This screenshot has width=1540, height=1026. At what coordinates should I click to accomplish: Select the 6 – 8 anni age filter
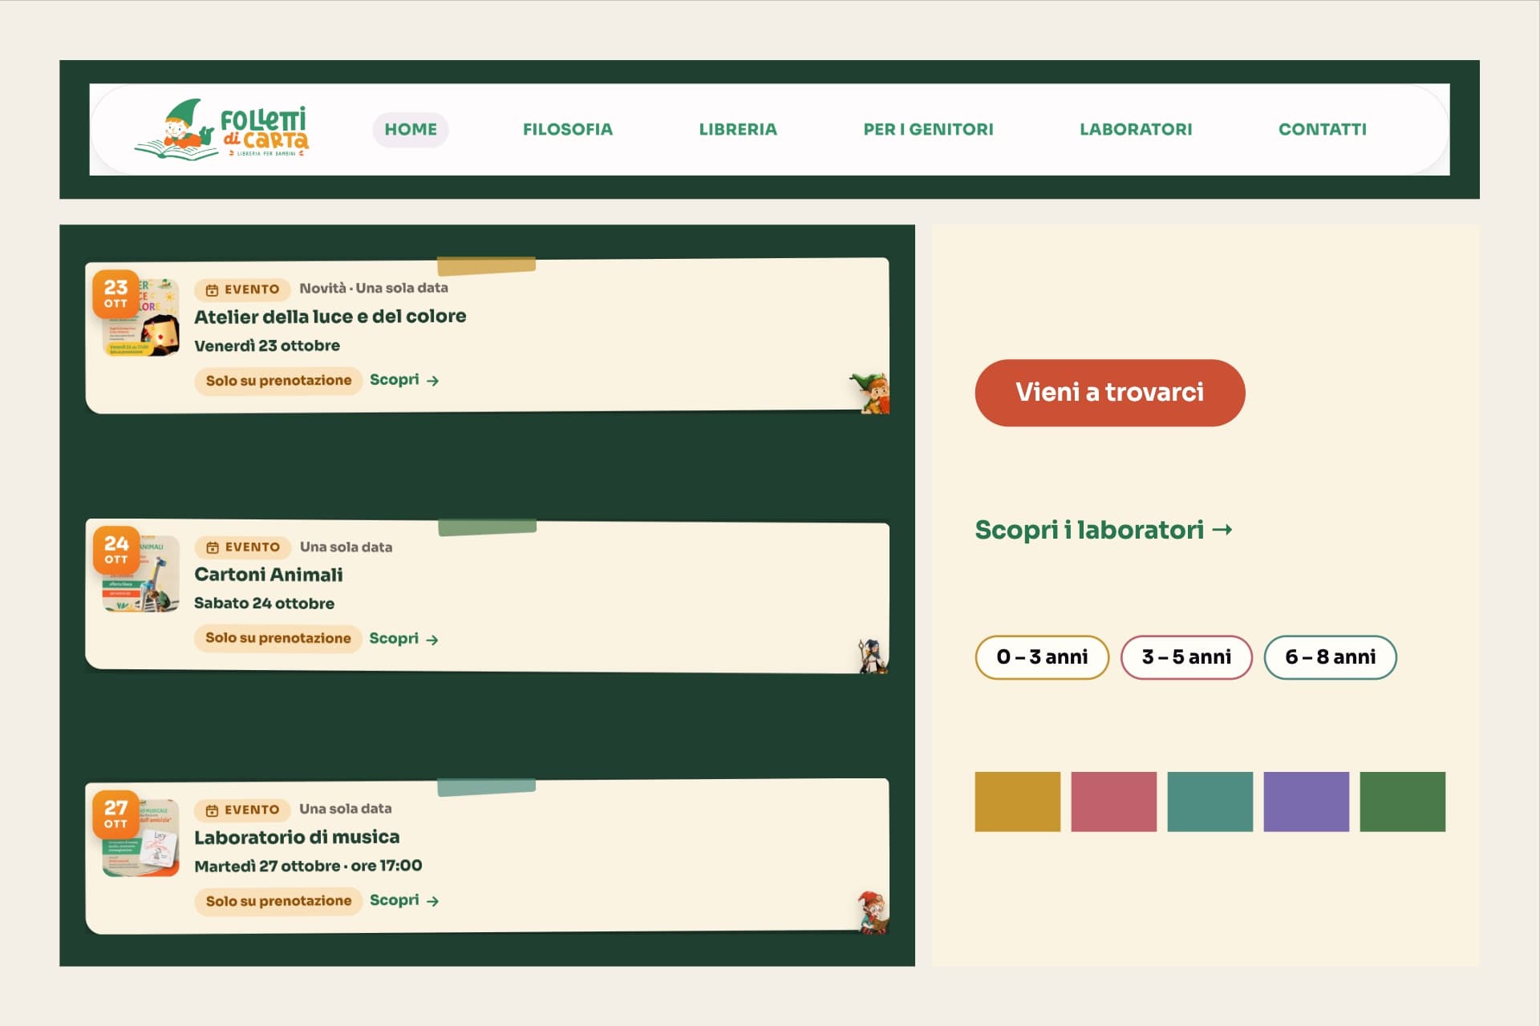1330,657
